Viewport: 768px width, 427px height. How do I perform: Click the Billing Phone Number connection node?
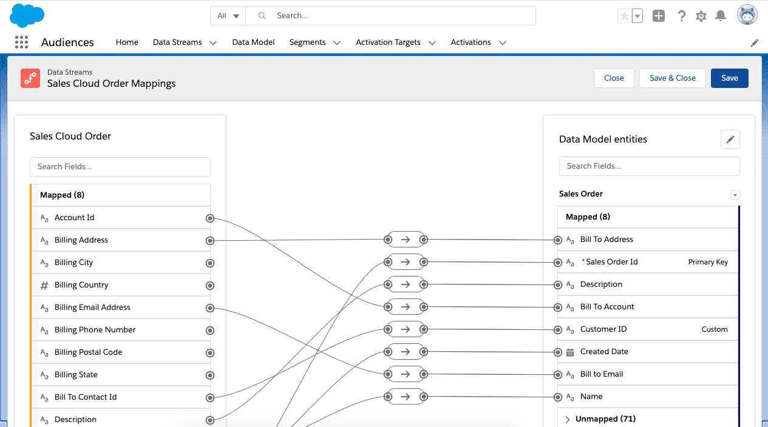pos(210,330)
